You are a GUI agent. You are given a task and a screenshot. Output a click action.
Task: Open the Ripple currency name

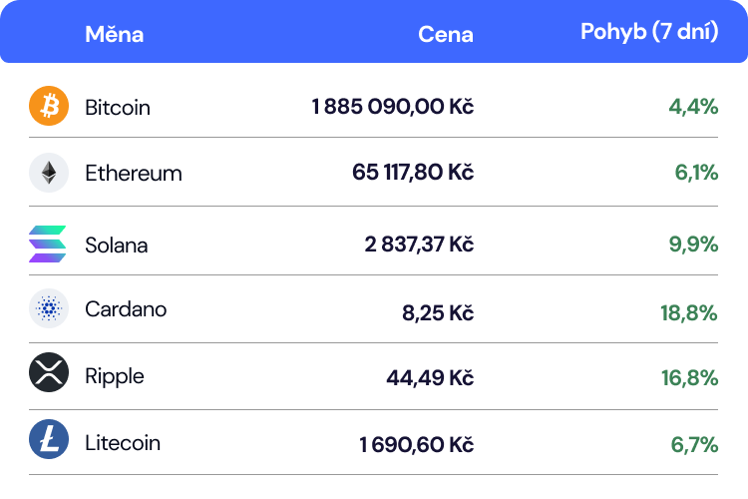[x=115, y=376]
